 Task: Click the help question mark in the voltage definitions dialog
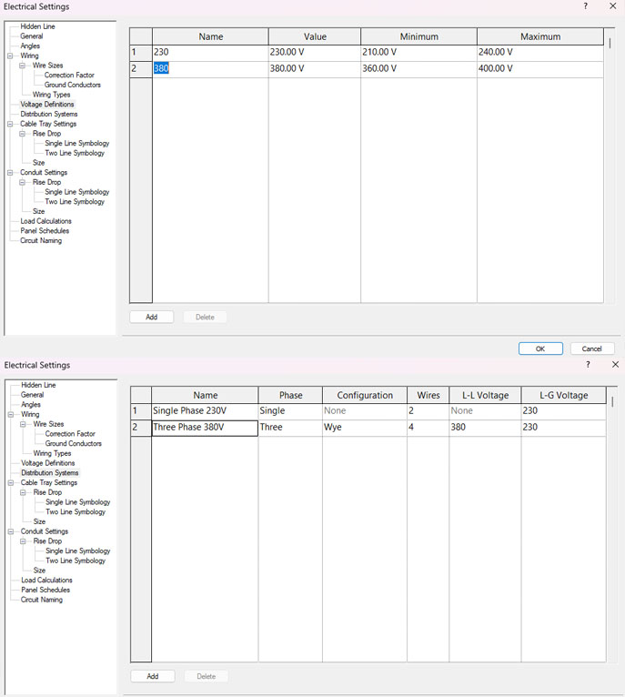(584, 6)
